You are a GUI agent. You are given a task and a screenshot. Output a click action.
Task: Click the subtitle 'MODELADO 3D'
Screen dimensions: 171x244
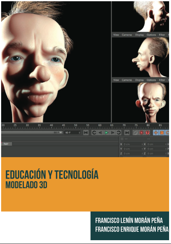(x=27, y=185)
